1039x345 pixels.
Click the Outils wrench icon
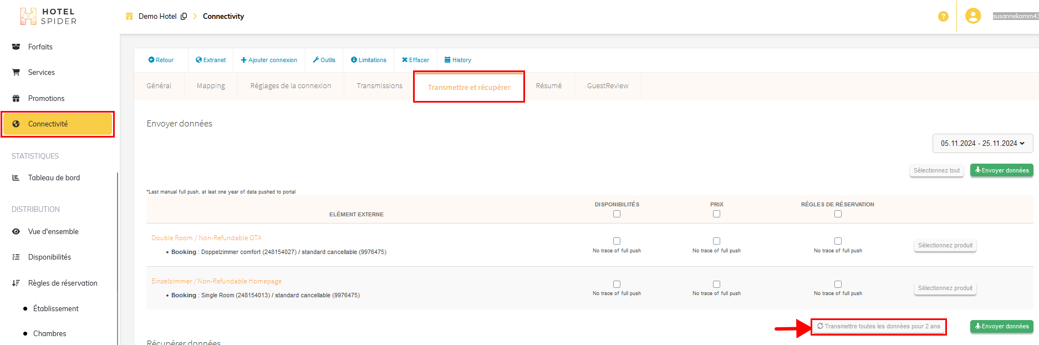[x=316, y=60]
